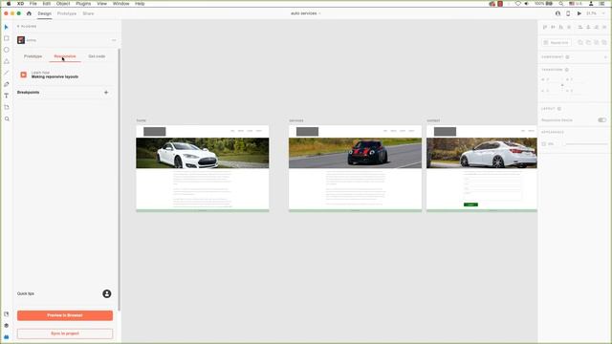Select the Select (arrow) tool
Image resolution: width=612 pixels, height=344 pixels.
[x=7, y=27]
